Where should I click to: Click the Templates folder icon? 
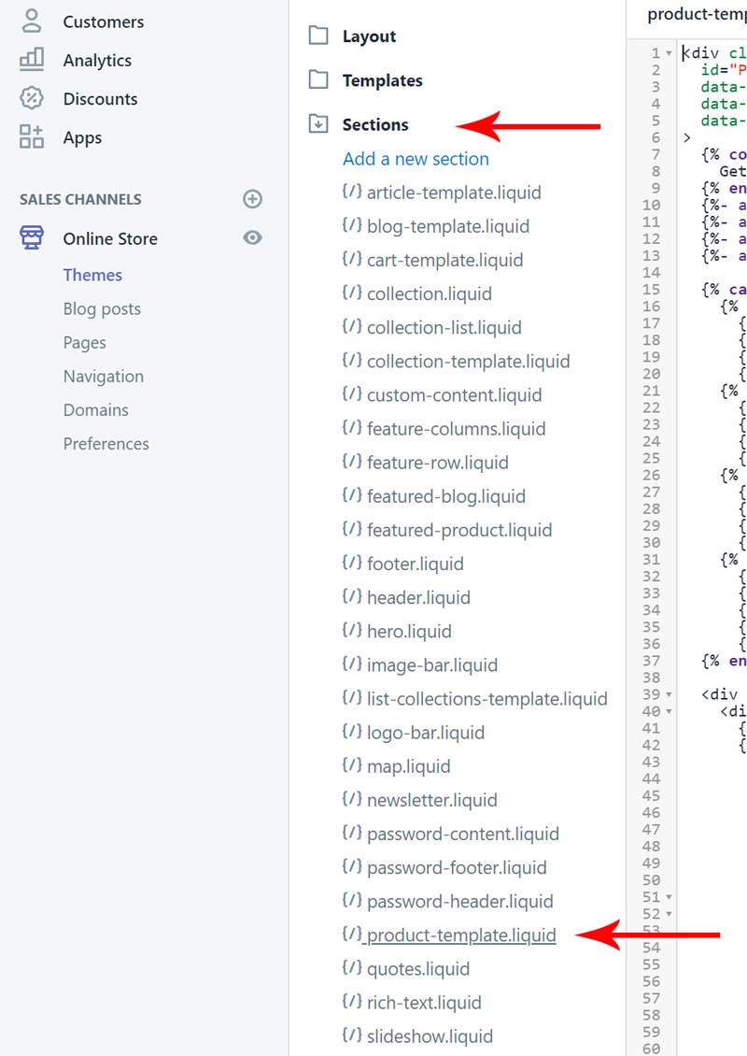[319, 80]
